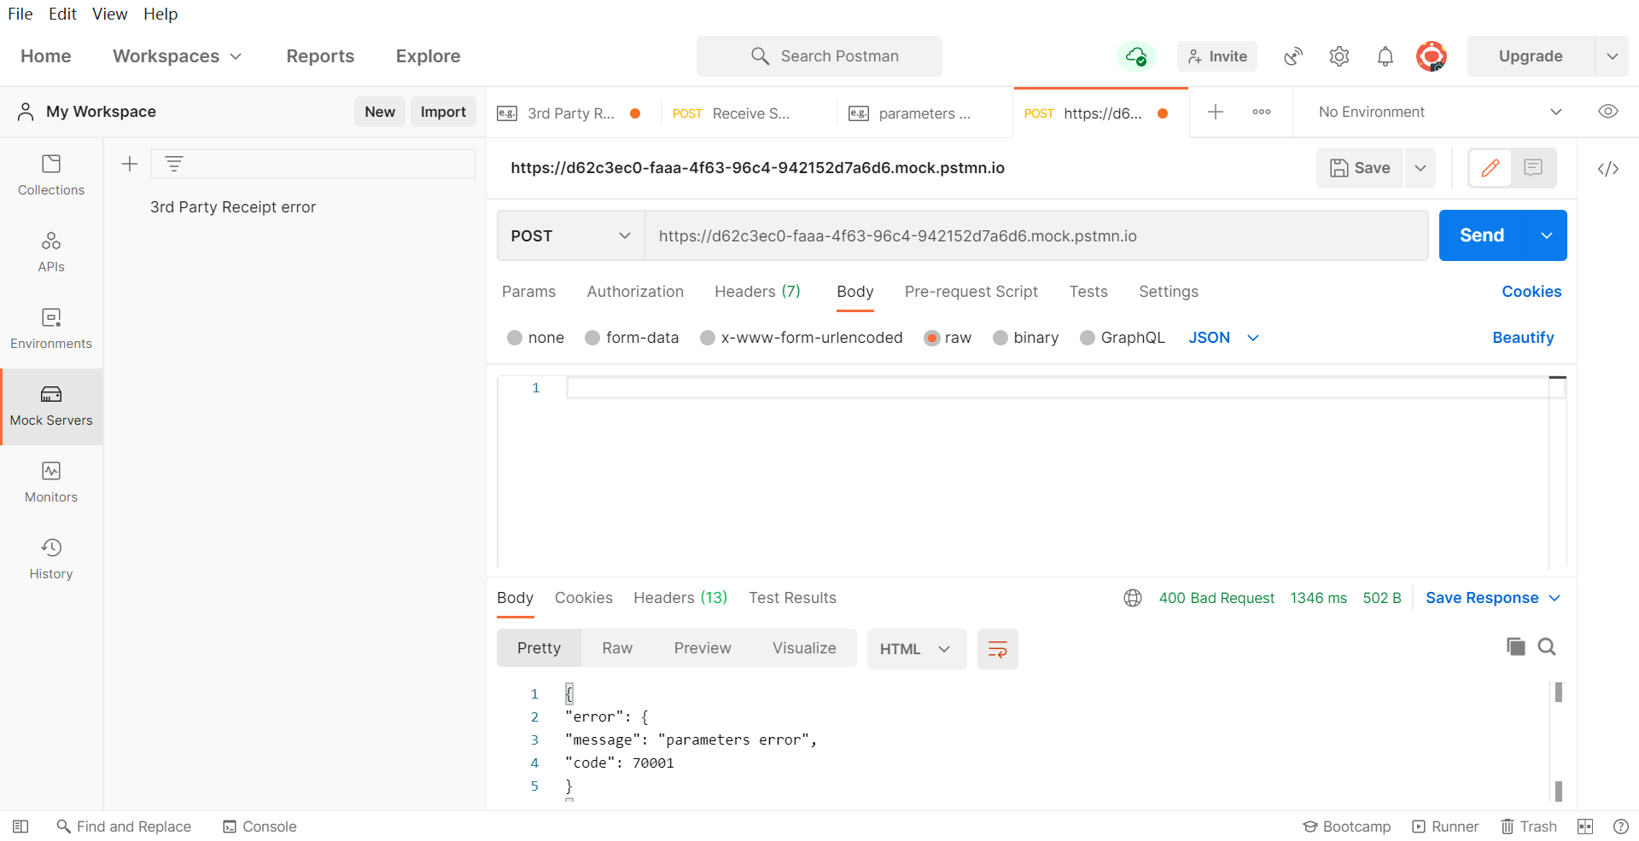Open the File menu

pos(20,14)
